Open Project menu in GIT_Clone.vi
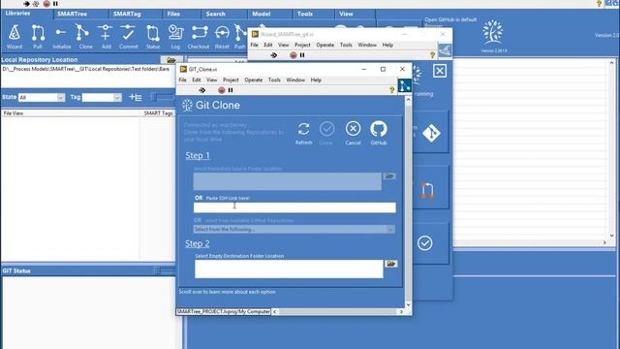 click(x=231, y=79)
